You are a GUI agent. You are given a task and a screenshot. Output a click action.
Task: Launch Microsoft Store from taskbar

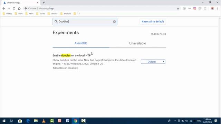[20, 121]
